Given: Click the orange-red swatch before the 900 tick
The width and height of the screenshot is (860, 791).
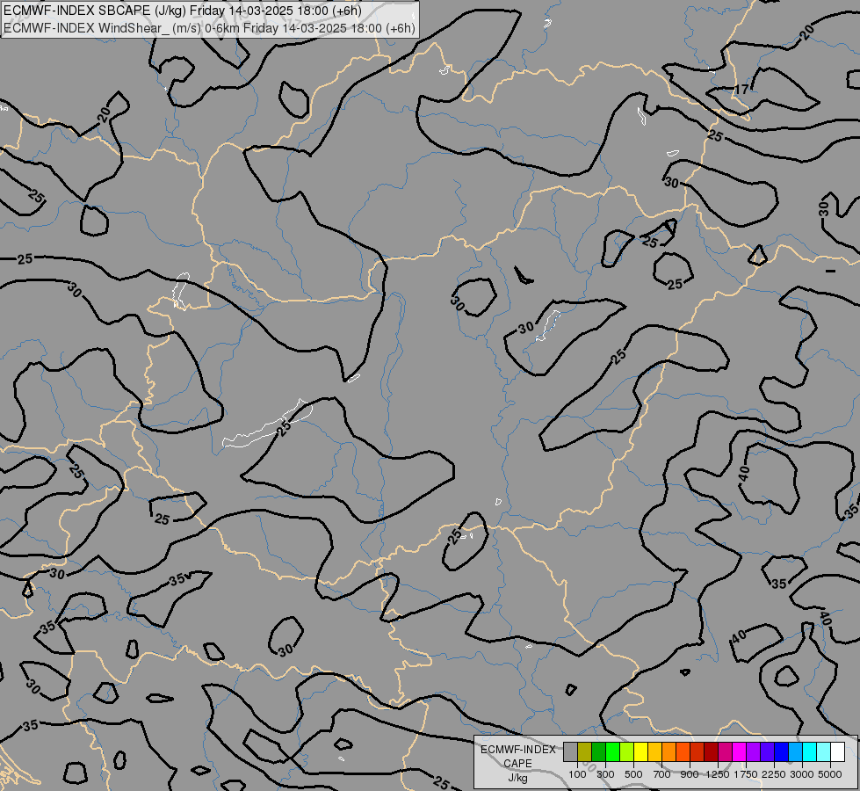Looking at the screenshot, I should coord(683,752).
